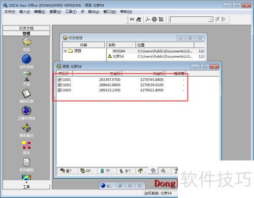Screen dimensions: 254x198
Task: Restore the minimized 坐标 window
Action: (x=120, y=186)
